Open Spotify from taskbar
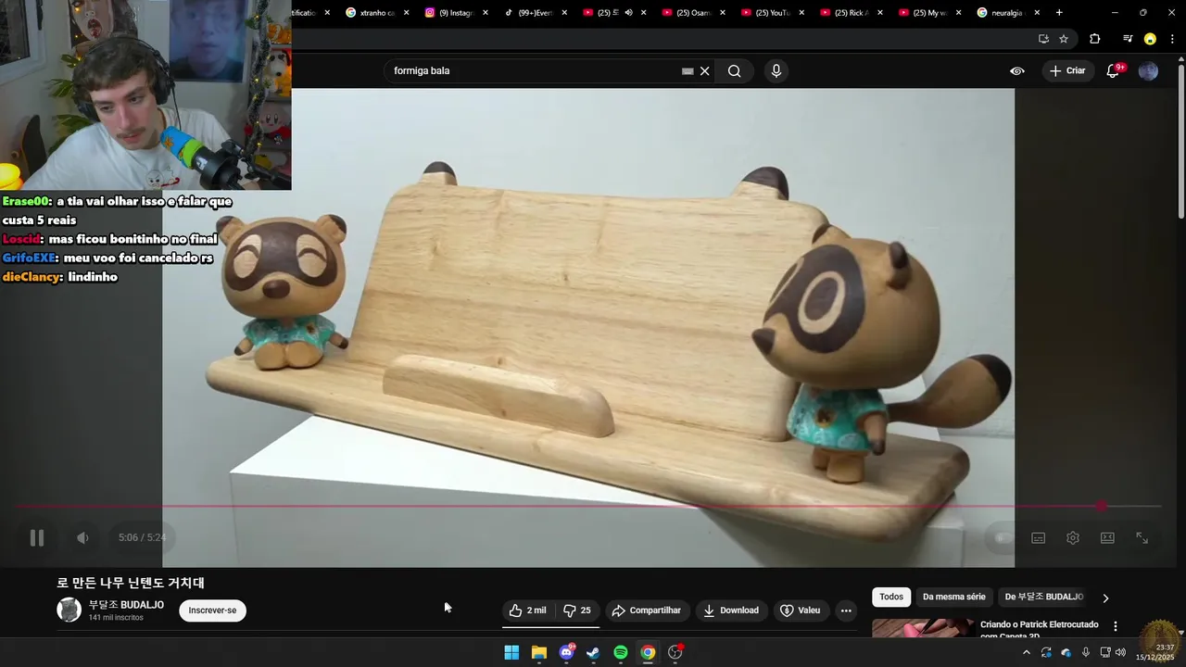 621,653
